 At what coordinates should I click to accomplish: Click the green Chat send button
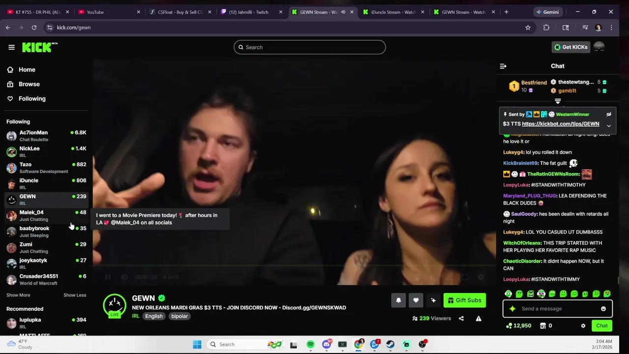coord(602,325)
